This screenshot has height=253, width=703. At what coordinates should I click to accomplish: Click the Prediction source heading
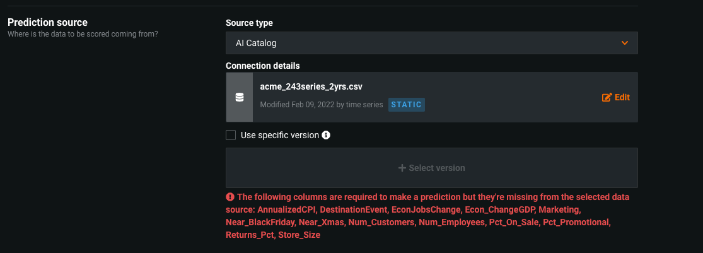click(47, 23)
